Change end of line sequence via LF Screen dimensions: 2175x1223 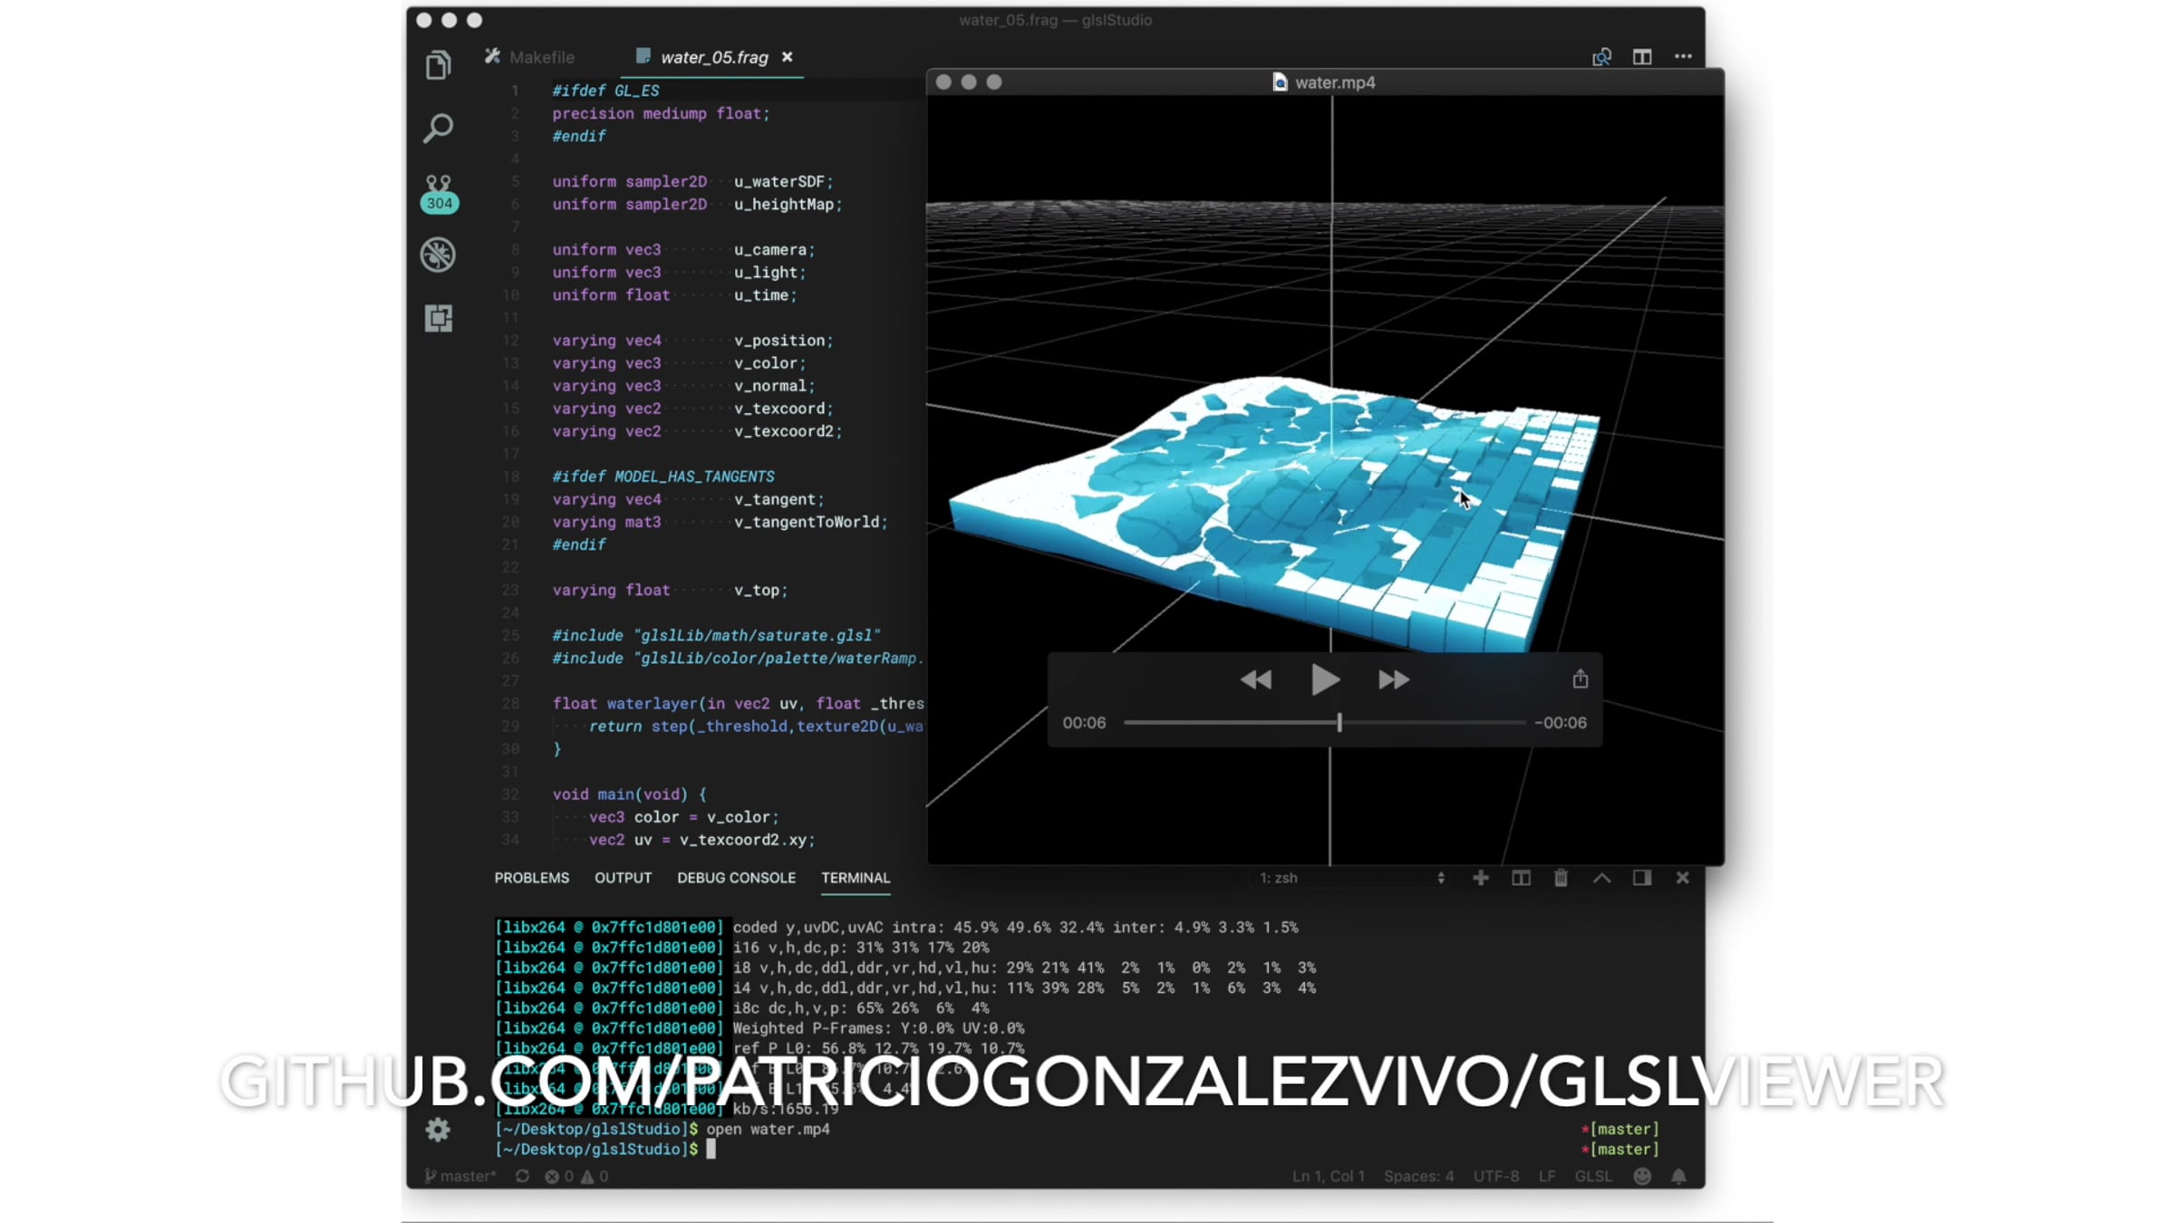point(1547,1176)
